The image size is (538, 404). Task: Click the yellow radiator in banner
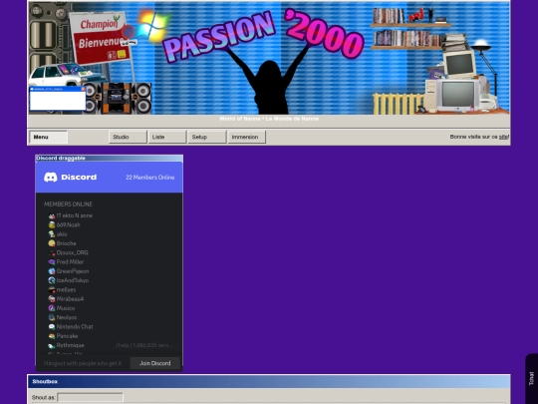[x=398, y=104]
